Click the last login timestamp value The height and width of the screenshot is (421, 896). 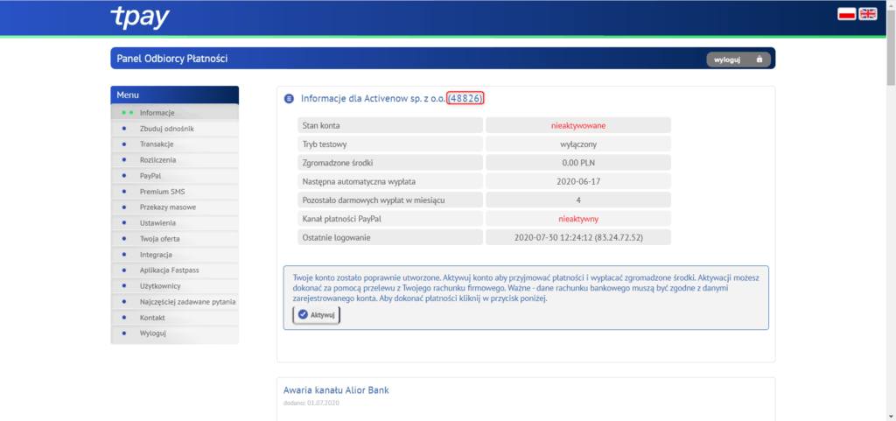point(578,238)
